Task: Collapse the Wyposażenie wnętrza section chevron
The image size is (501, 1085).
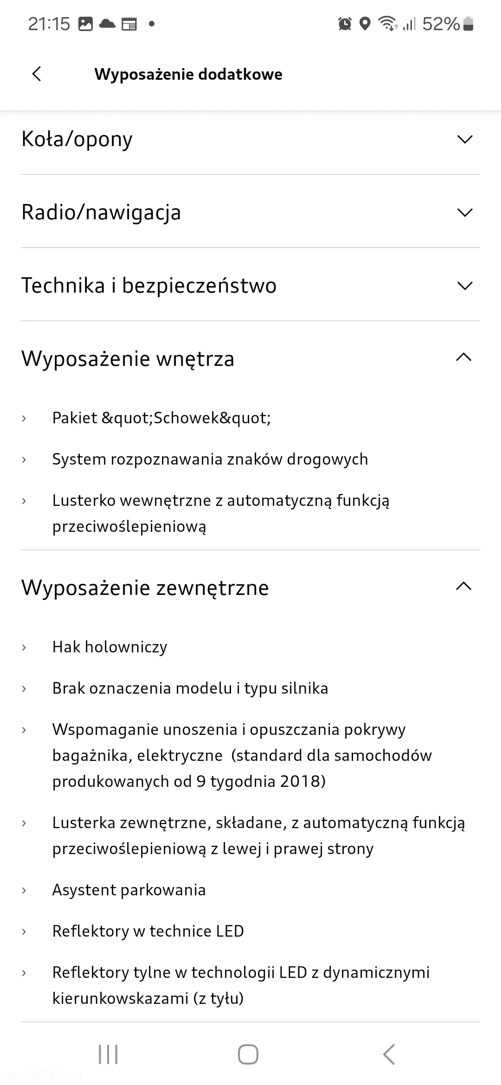Action: click(x=464, y=357)
